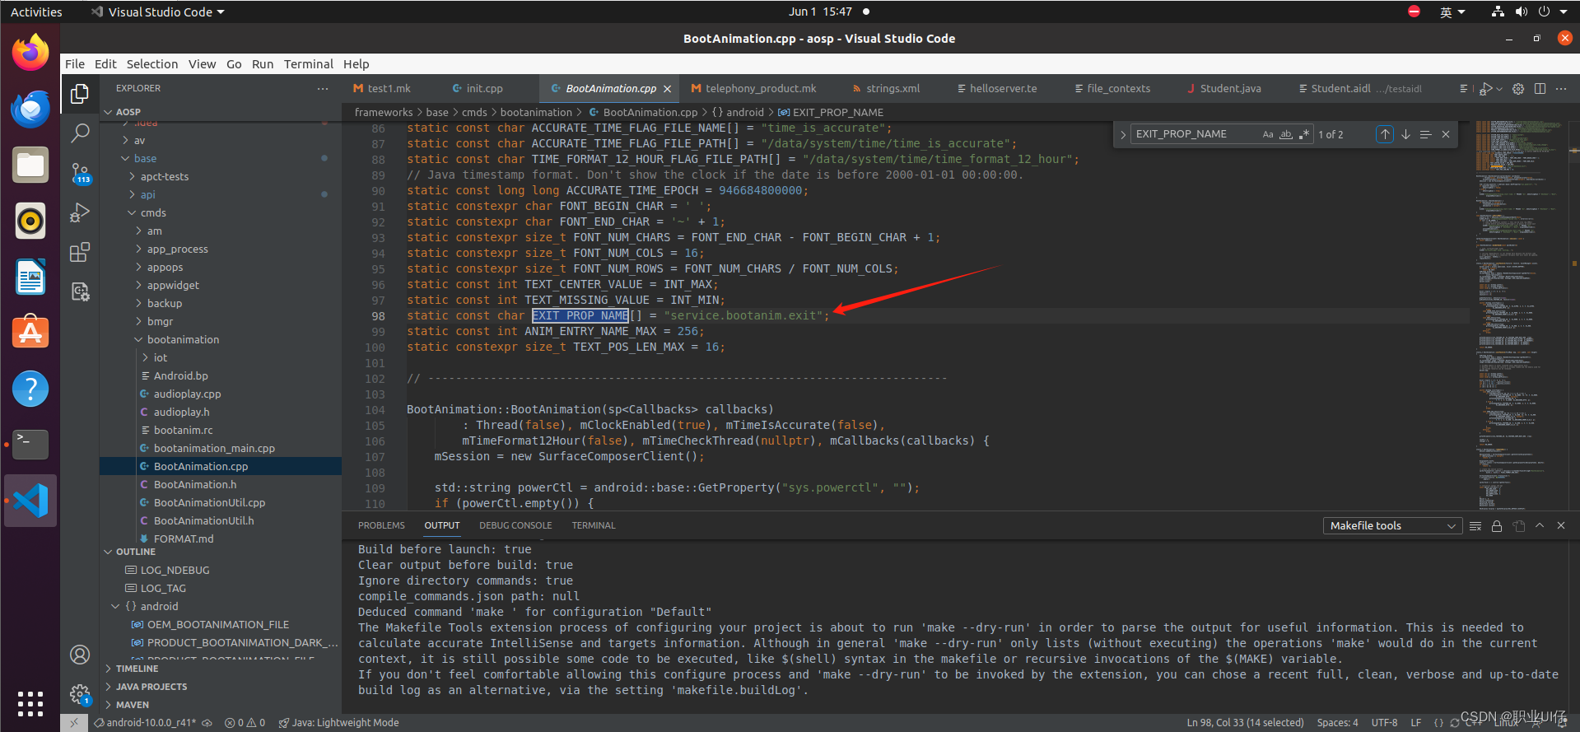Click the debug run icon in editor toolbar
Viewport: 1580px width, 732px height.
tap(1486, 88)
